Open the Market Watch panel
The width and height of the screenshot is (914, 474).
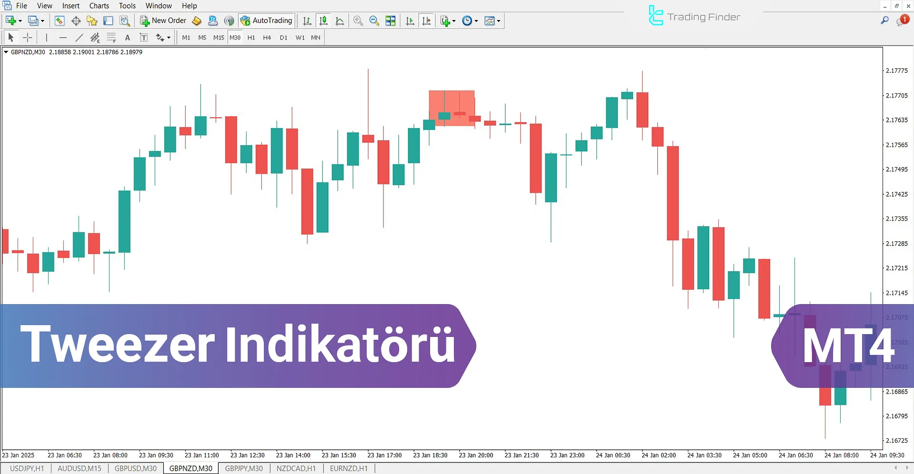coord(59,20)
